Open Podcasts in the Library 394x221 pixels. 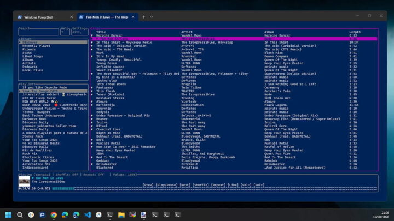click(30, 67)
